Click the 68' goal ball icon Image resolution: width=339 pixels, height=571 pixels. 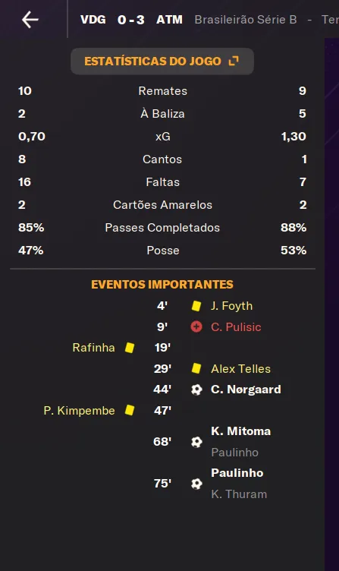click(196, 442)
